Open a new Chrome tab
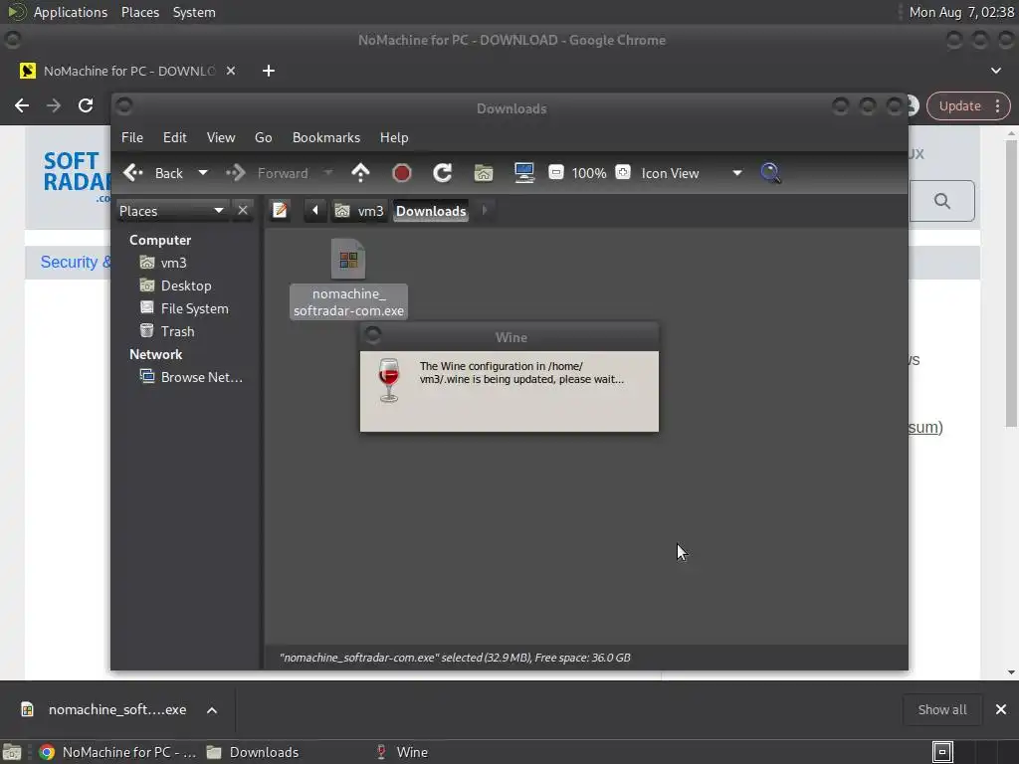This screenshot has width=1019, height=764. (x=269, y=71)
